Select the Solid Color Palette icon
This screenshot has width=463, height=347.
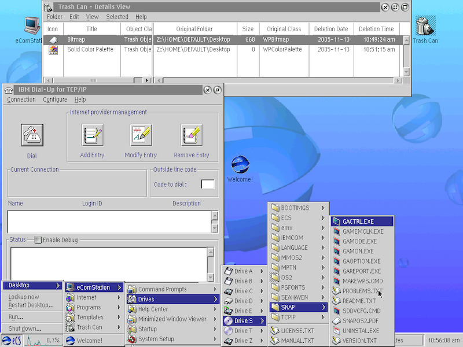[x=53, y=50]
